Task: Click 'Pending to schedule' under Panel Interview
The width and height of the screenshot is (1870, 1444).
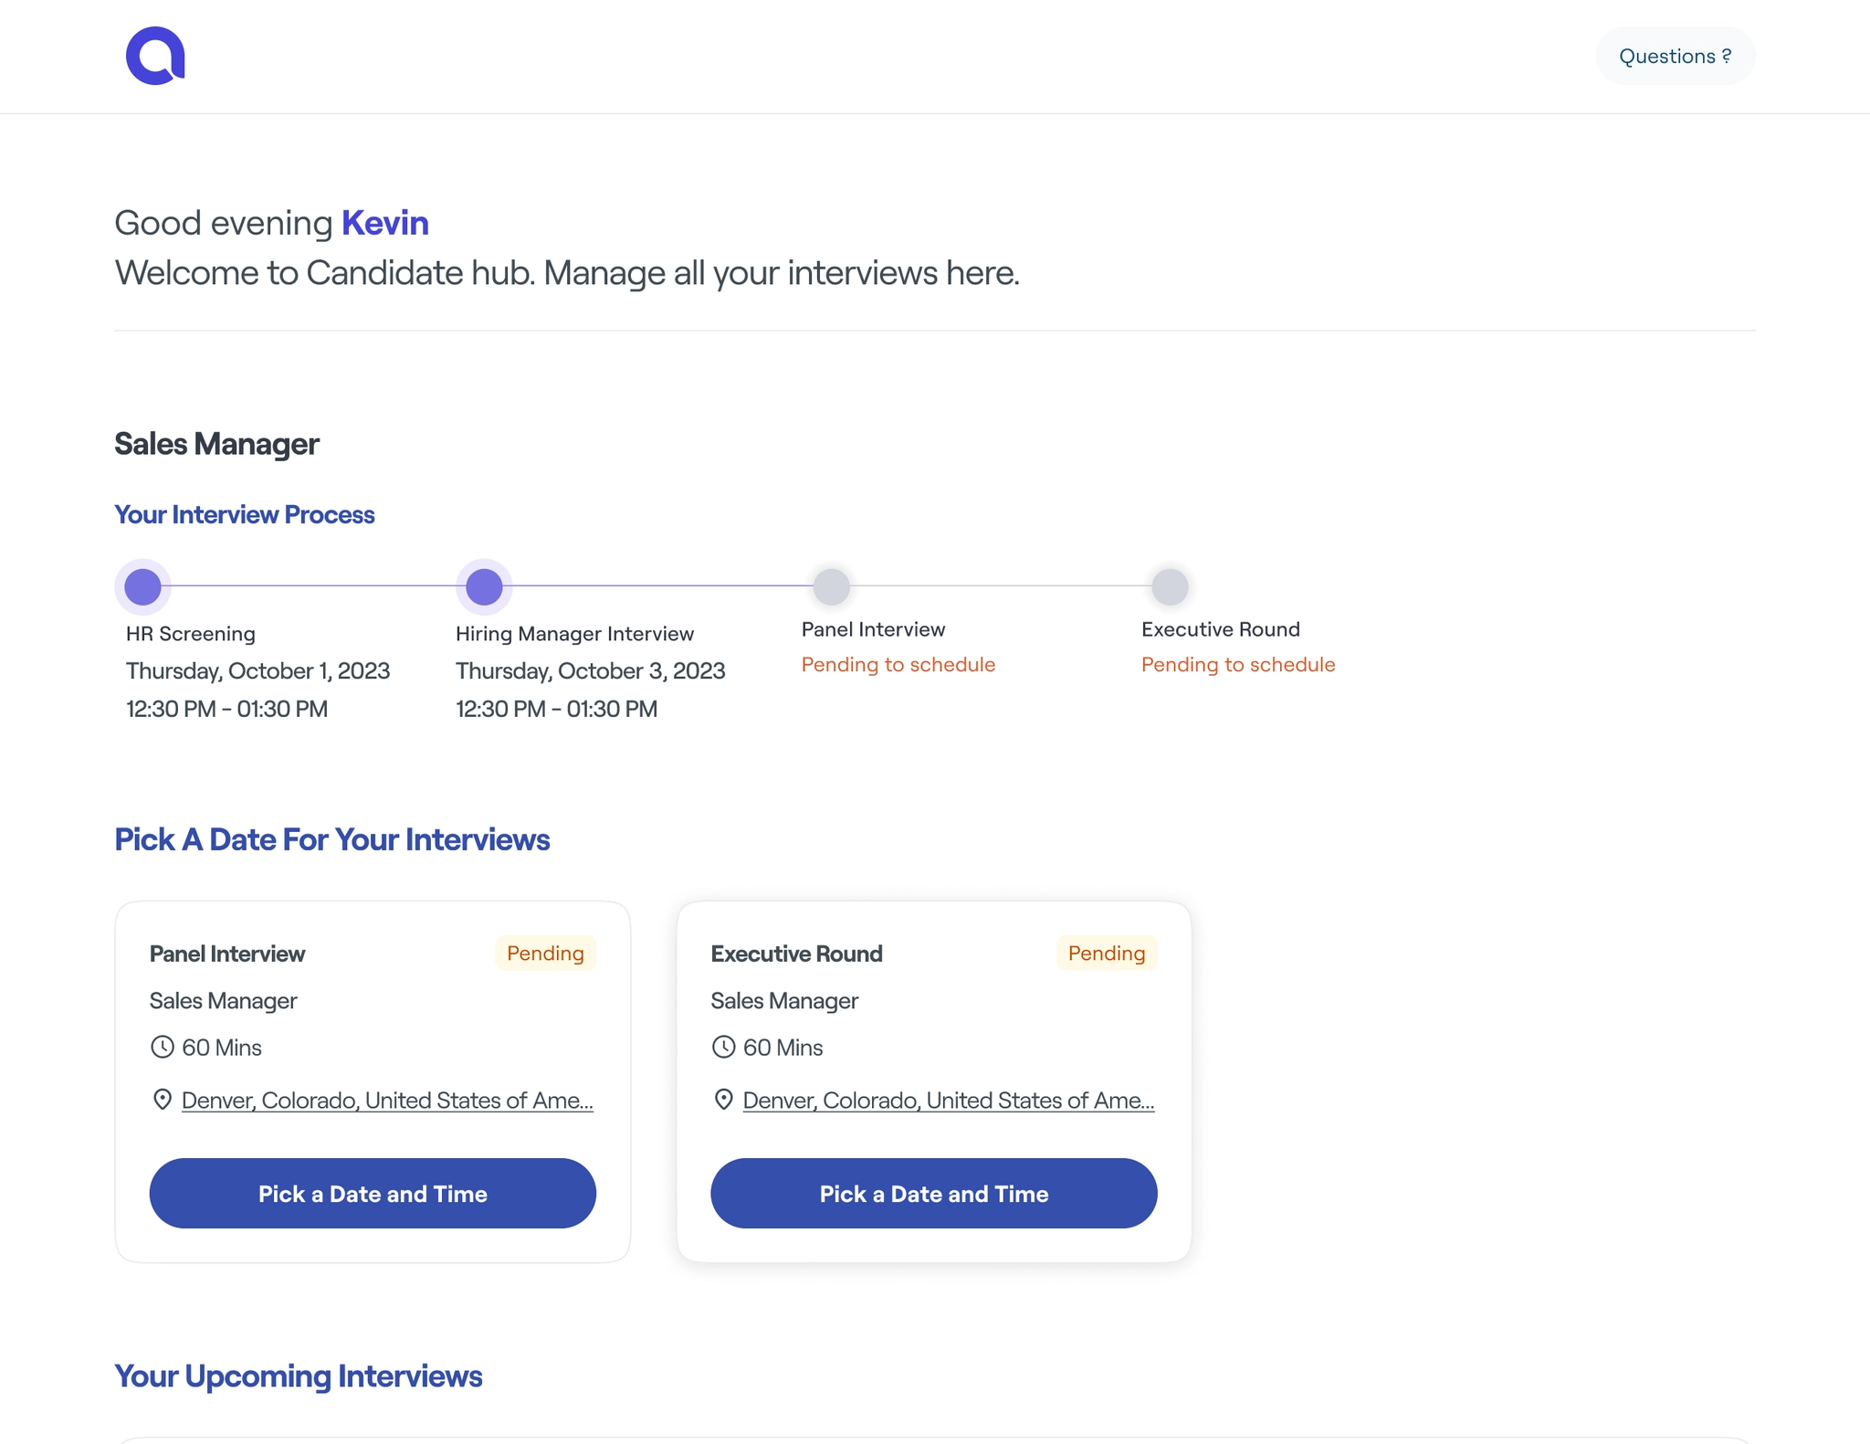Action: tap(898, 664)
